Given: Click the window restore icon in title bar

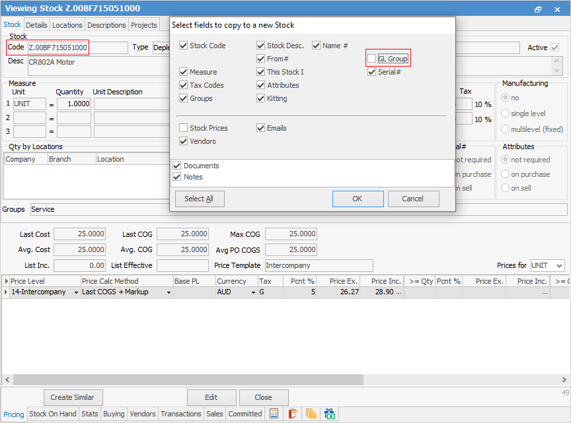Looking at the screenshot, I should (x=538, y=9).
